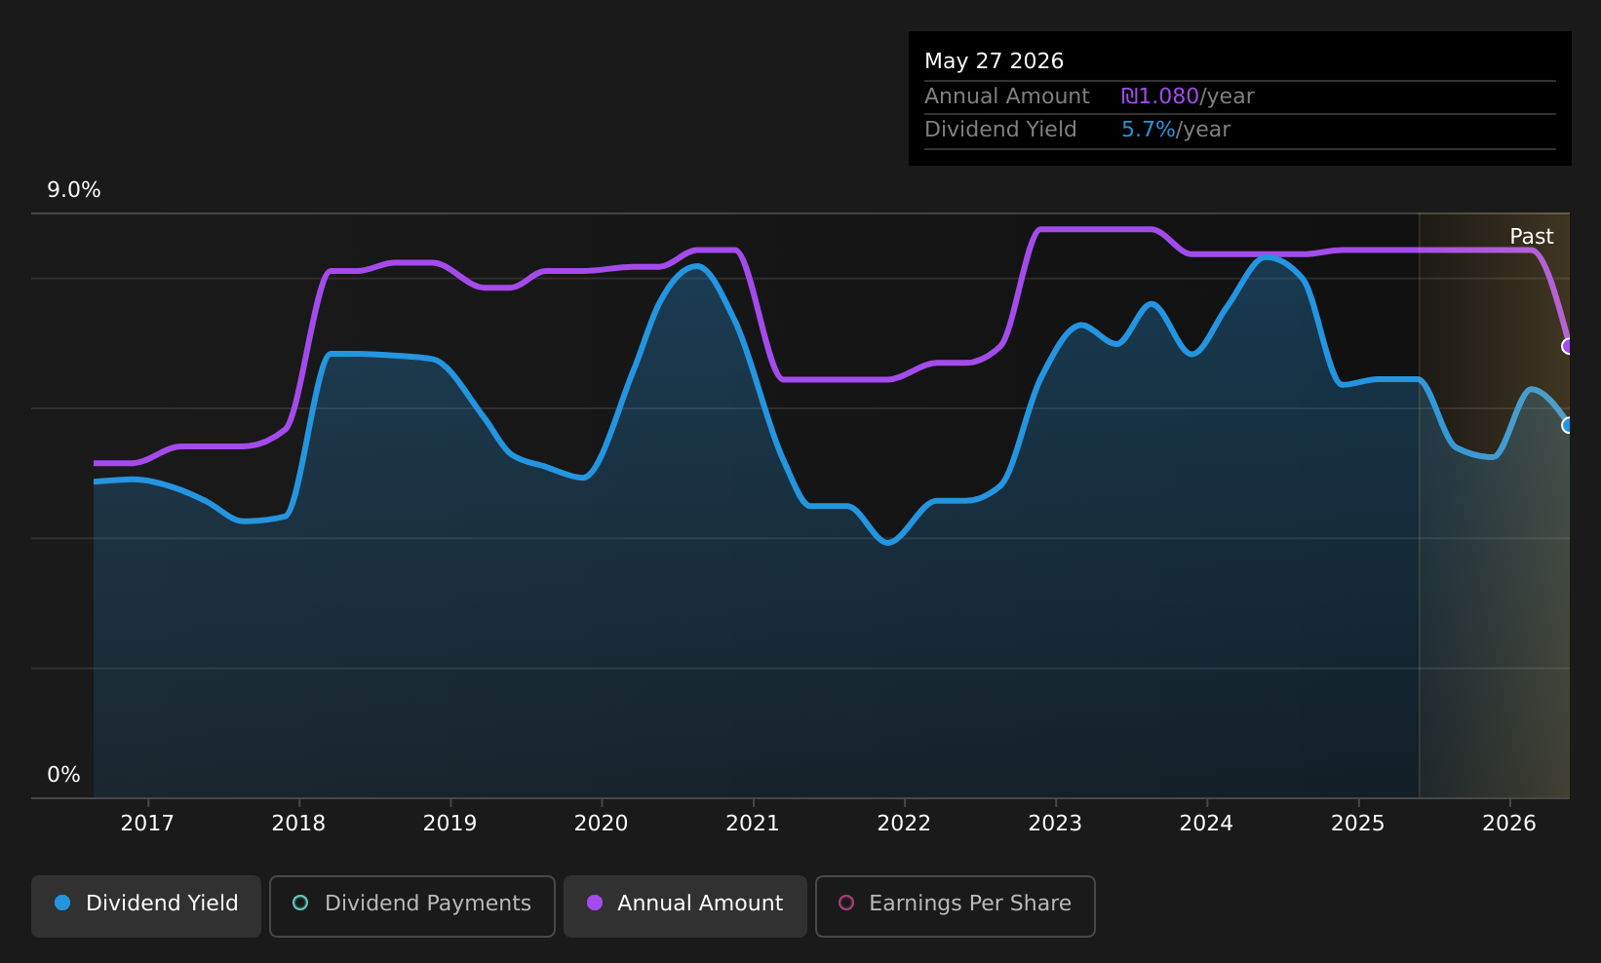Image resolution: width=1601 pixels, height=963 pixels.
Task: Toggle the Annual Amount legend button
Action: point(685,905)
